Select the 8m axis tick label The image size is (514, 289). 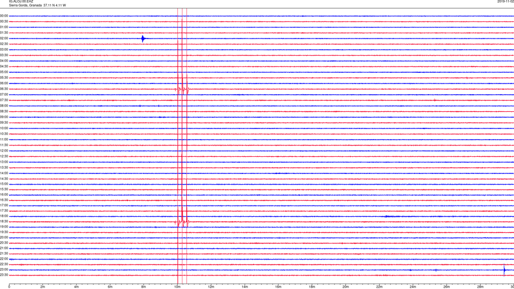tap(143, 287)
